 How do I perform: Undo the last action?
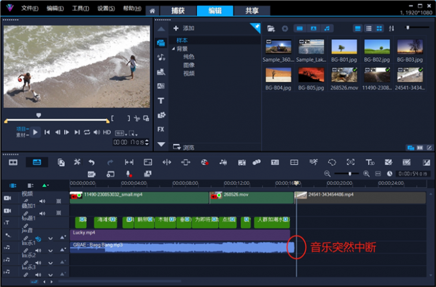[x=92, y=162]
